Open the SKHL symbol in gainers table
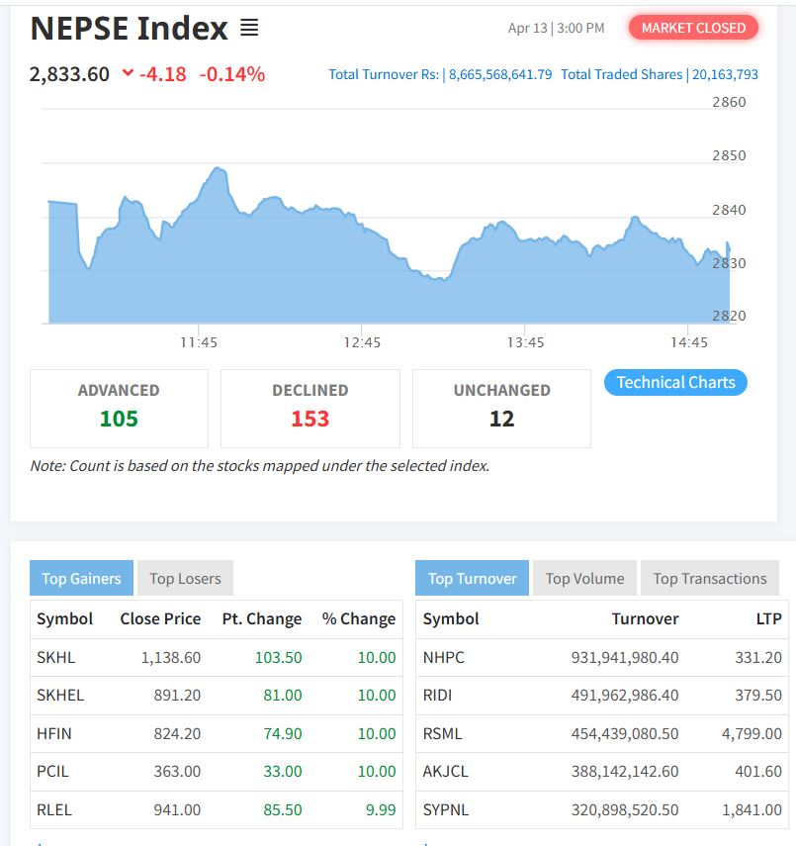 click(x=55, y=657)
